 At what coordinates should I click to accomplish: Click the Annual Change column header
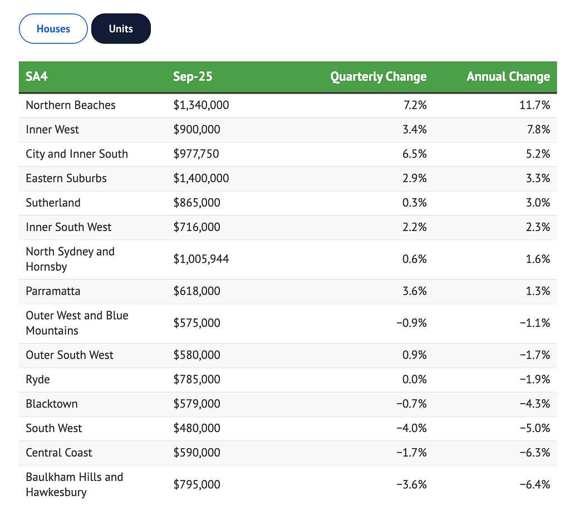click(x=508, y=76)
